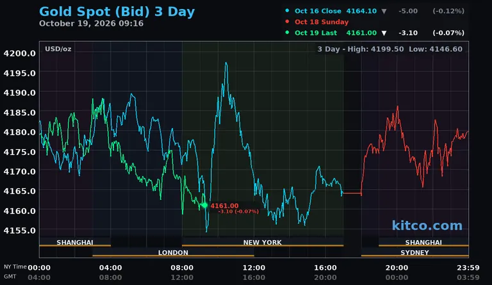This screenshot has width=492, height=285.
Task: Click the red 4161.00 chart price callout
Action: (x=224, y=206)
